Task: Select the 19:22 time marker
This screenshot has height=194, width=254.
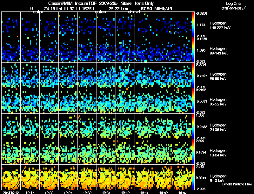Action: 49,192
